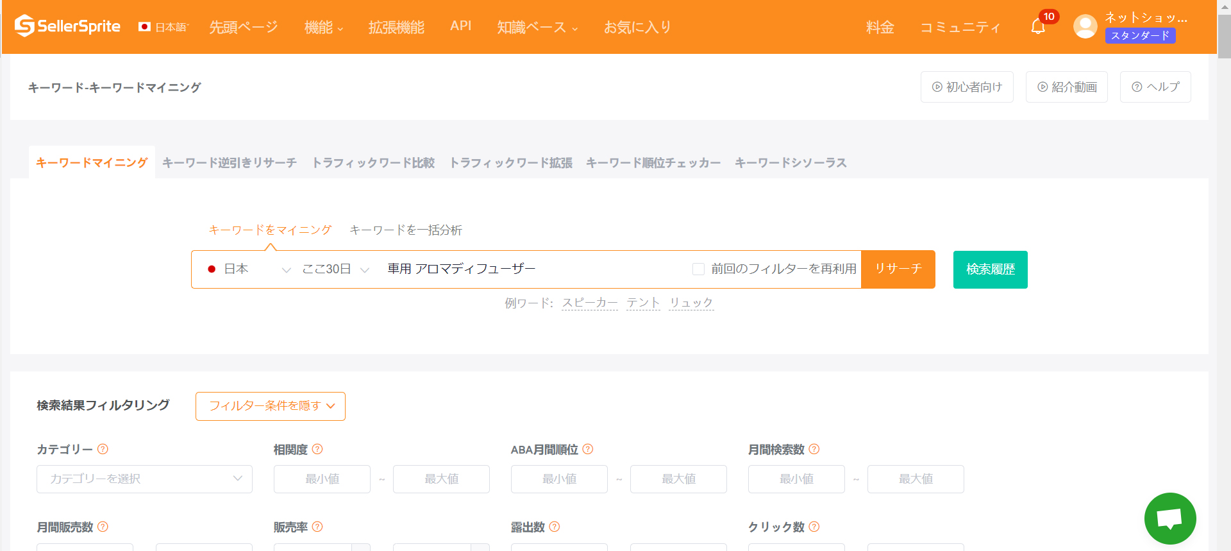
Task: Click 月間検索数 最大値 input
Action: point(916,479)
